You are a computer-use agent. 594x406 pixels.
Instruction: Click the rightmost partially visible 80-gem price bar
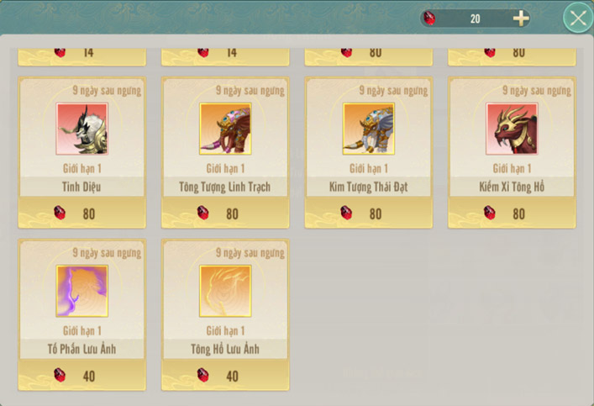(x=512, y=57)
